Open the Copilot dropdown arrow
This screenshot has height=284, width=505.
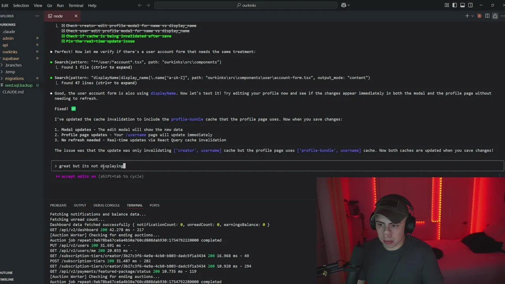(x=349, y=5)
